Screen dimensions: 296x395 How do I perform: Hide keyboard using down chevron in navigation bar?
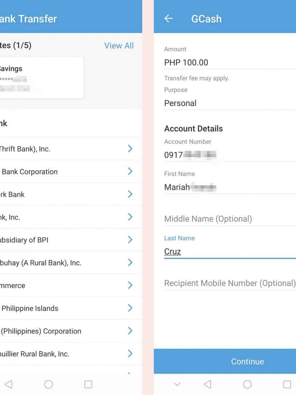coord(177,384)
